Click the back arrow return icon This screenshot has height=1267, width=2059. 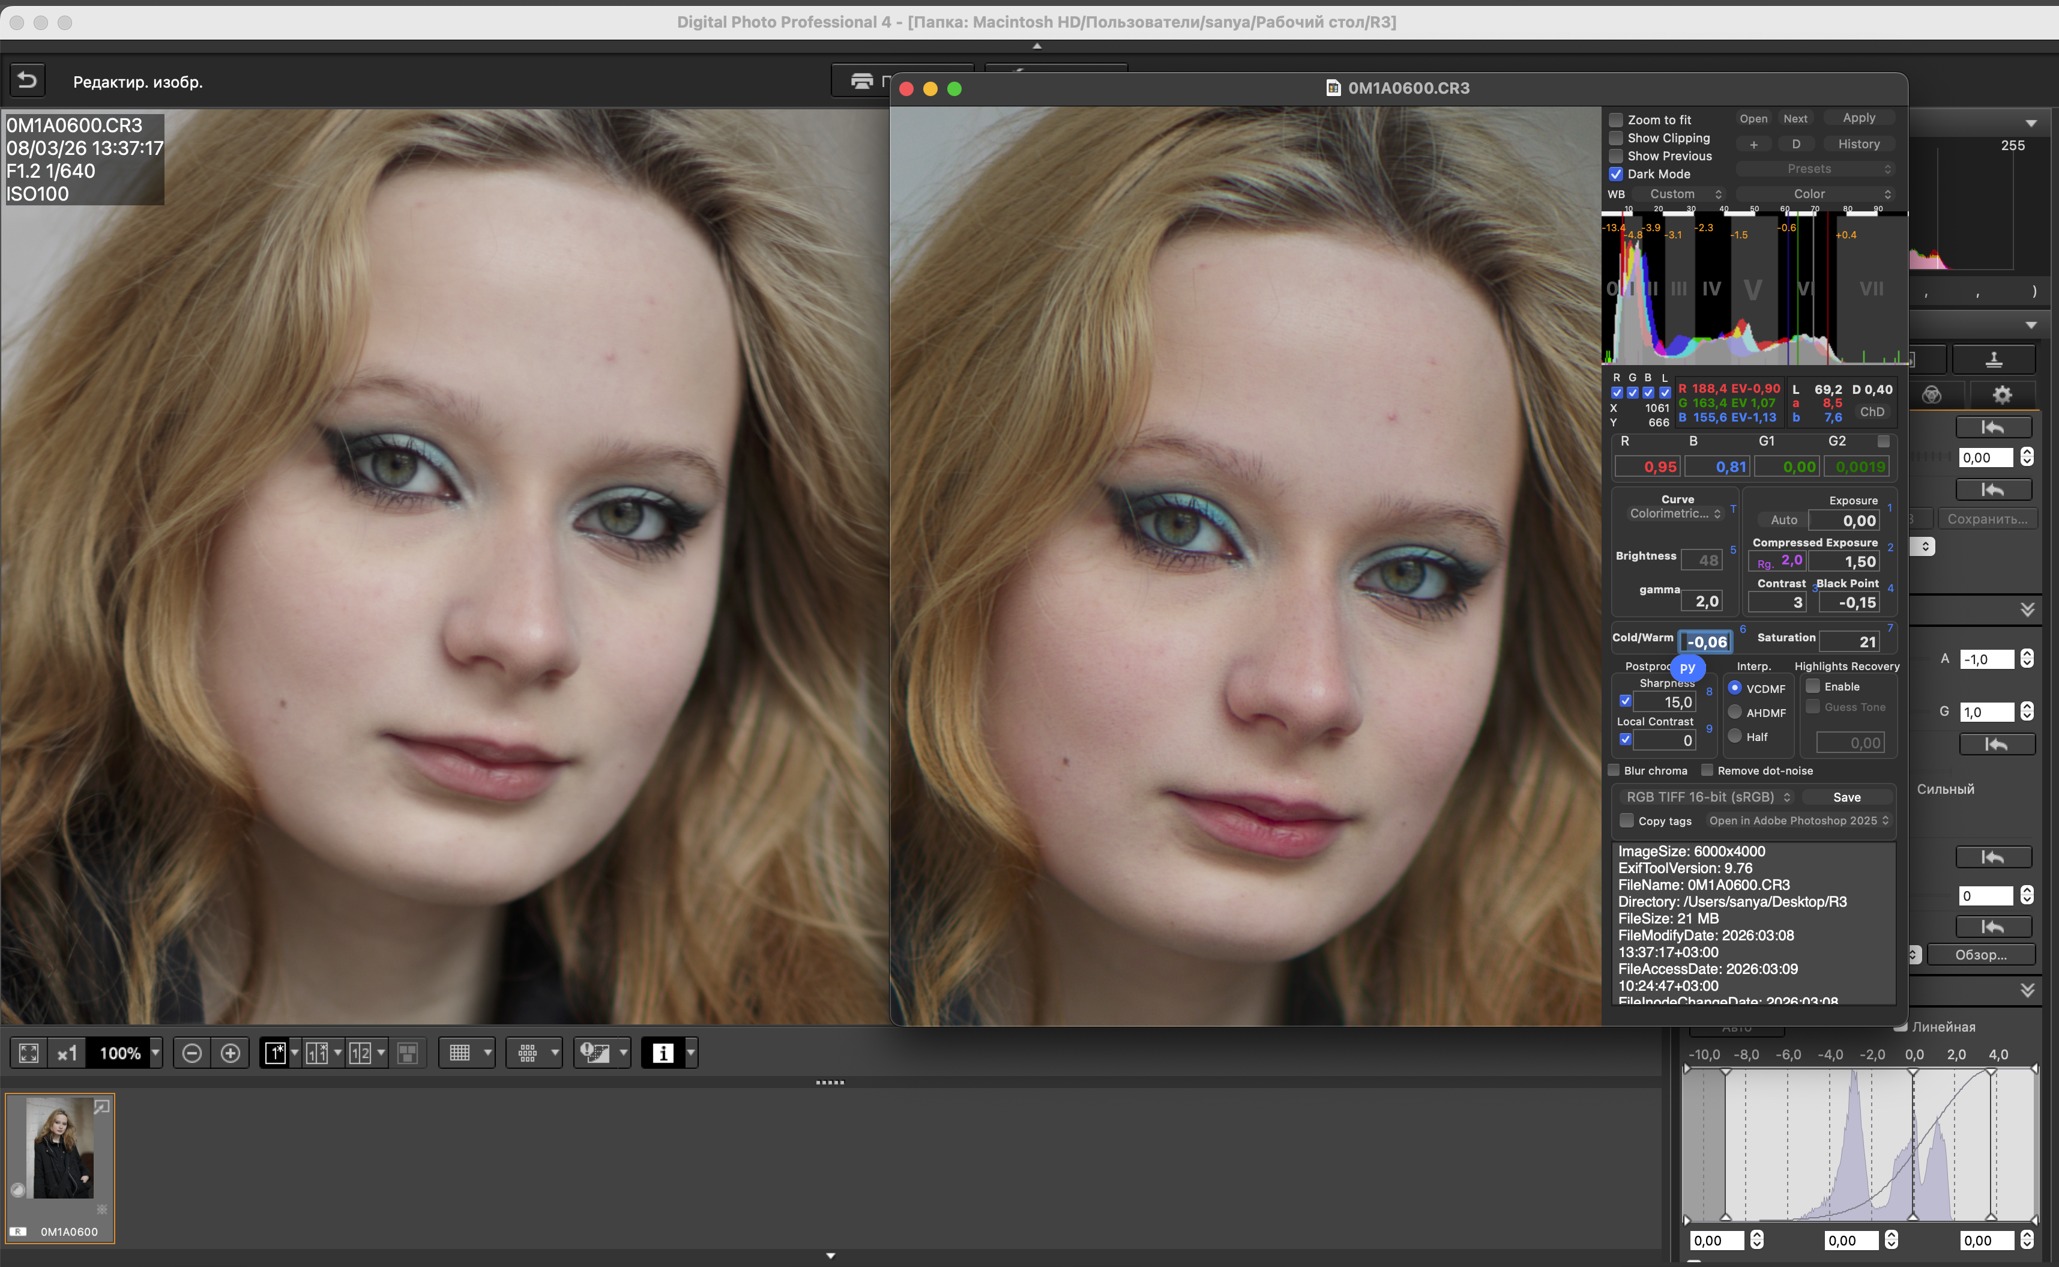(x=27, y=80)
